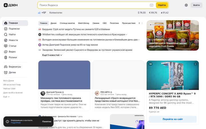Click the Найти magnifier icon in sidebar
Viewport: 206px width, 129px height.
(x=6, y=34)
